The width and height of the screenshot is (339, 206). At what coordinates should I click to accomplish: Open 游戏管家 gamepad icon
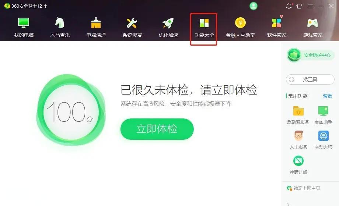[312, 23]
